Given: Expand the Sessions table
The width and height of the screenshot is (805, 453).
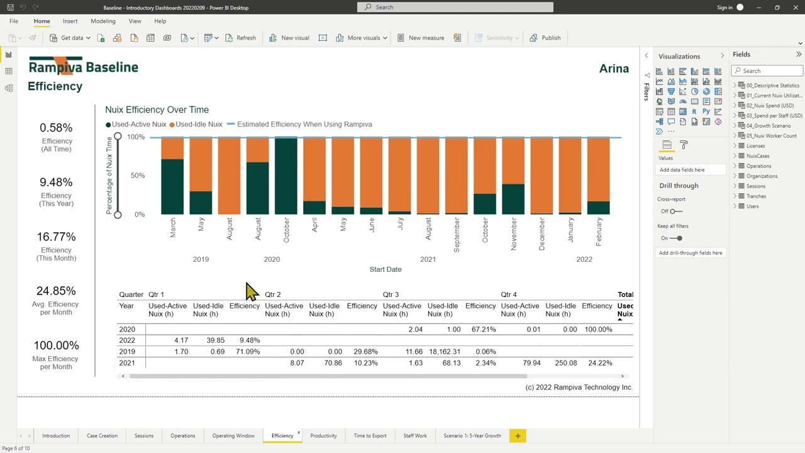Looking at the screenshot, I should [x=735, y=186].
